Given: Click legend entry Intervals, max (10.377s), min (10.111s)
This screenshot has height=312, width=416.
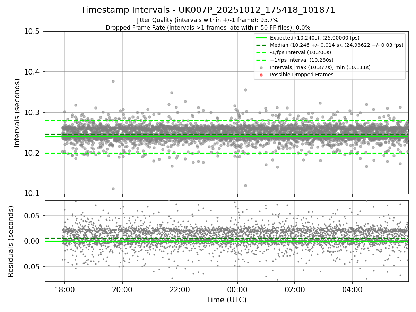Looking at the screenshot, I should tap(320, 67).
